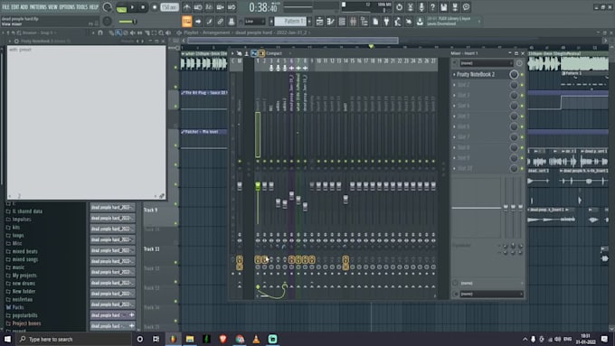Open the PATTERNS menu
Viewport: 615px width, 346px height.
[38, 7]
